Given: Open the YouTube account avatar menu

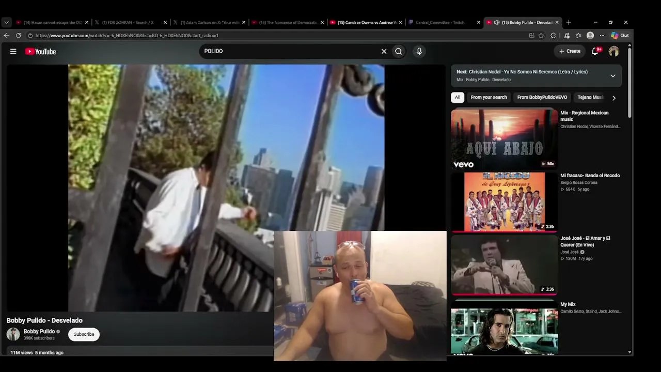Looking at the screenshot, I should 613,51.
